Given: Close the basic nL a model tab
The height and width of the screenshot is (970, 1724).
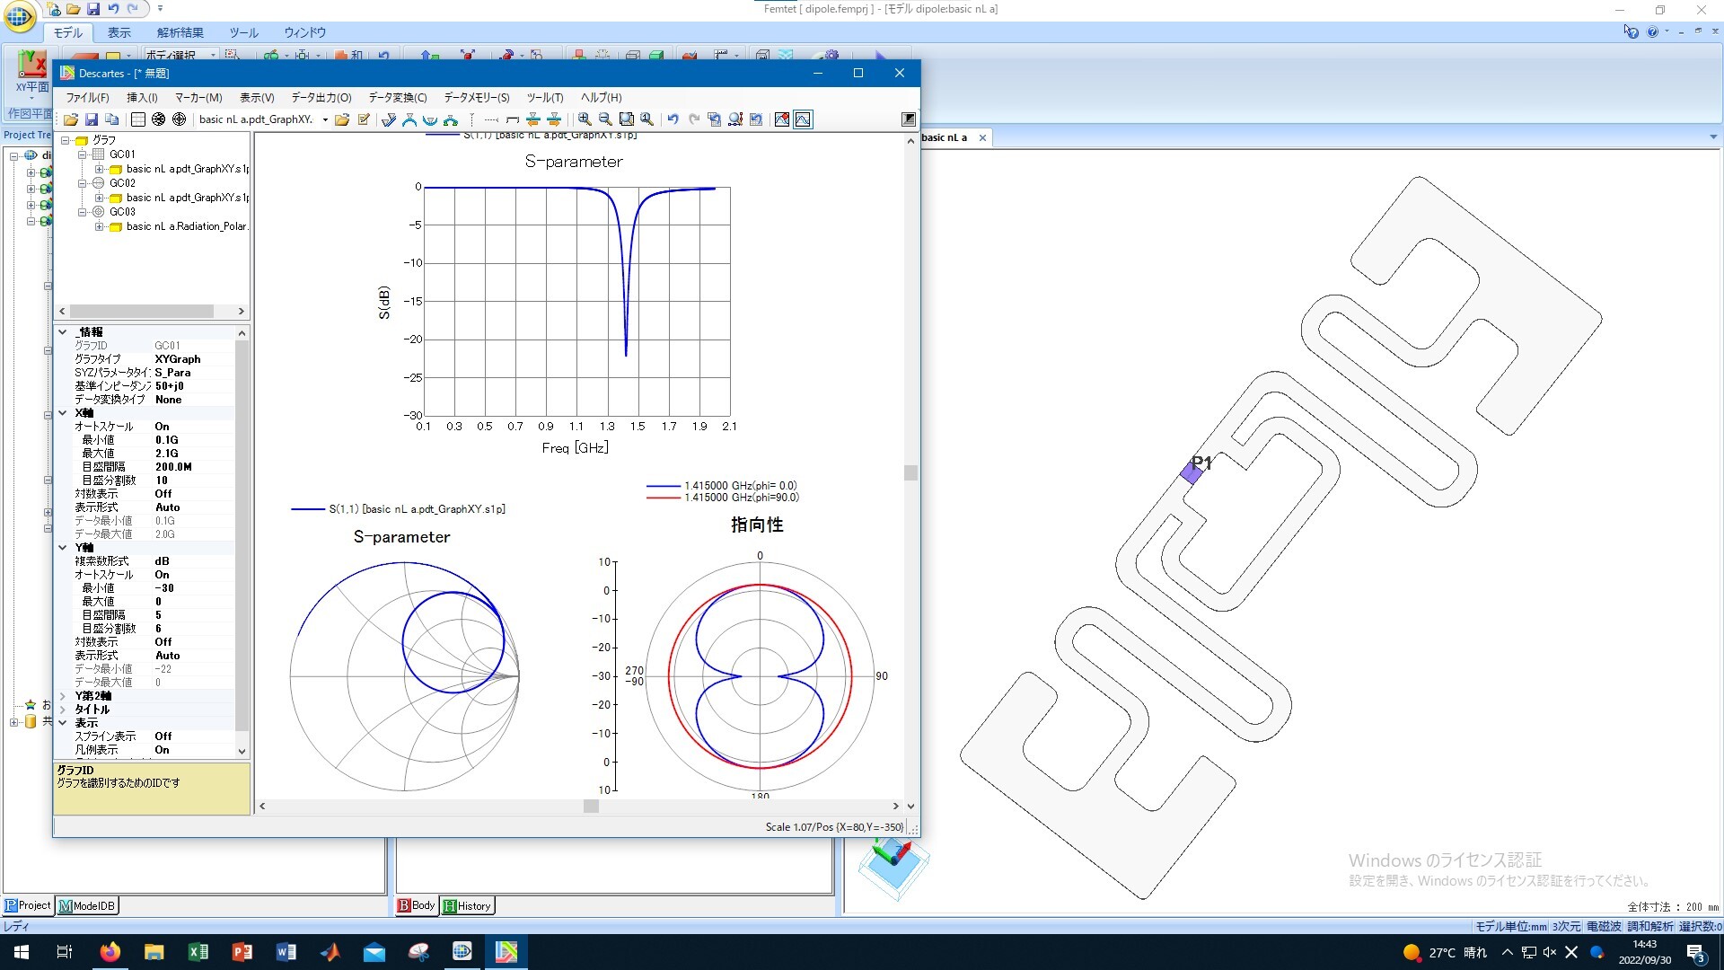Looking at the screenshot, I should coord(982,137).
